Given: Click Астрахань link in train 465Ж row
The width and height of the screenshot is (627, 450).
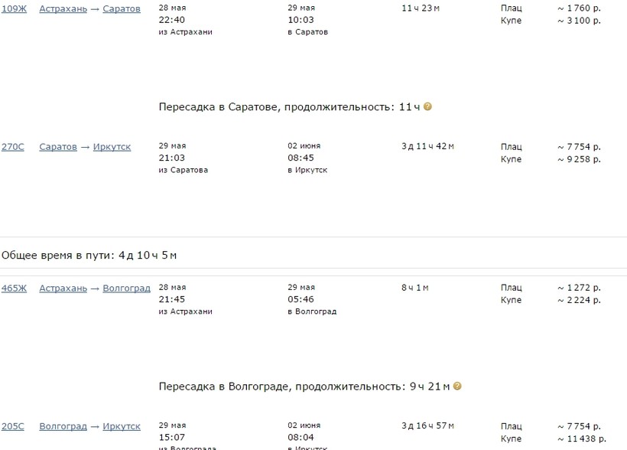Looking at the screenshot, I should coord(63,288).
